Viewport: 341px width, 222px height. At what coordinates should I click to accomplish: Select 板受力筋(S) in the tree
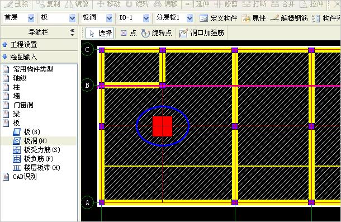point(36,150)
